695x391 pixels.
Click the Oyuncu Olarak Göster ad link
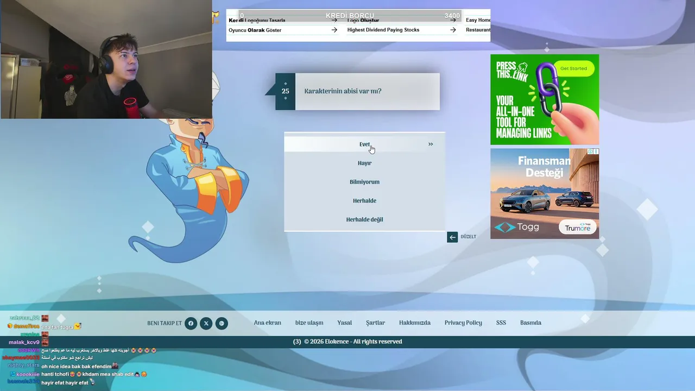(x=255, y=30)
